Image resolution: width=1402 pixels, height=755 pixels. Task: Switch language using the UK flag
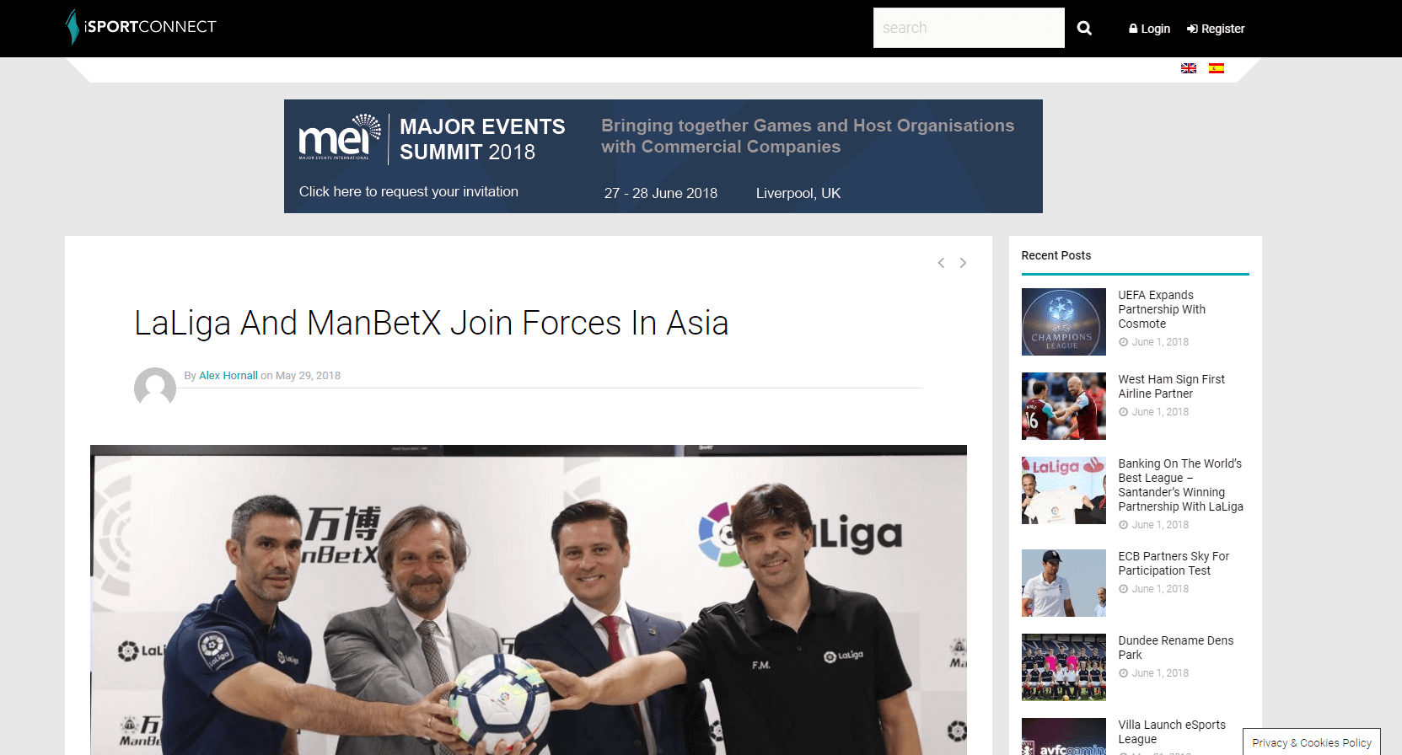tap(1189, 68)
